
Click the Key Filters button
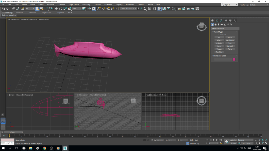coord(247,143)
